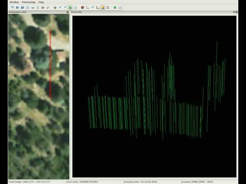246x184 pixels.
Task: Open the Help menu
Action: coord(41,2)
